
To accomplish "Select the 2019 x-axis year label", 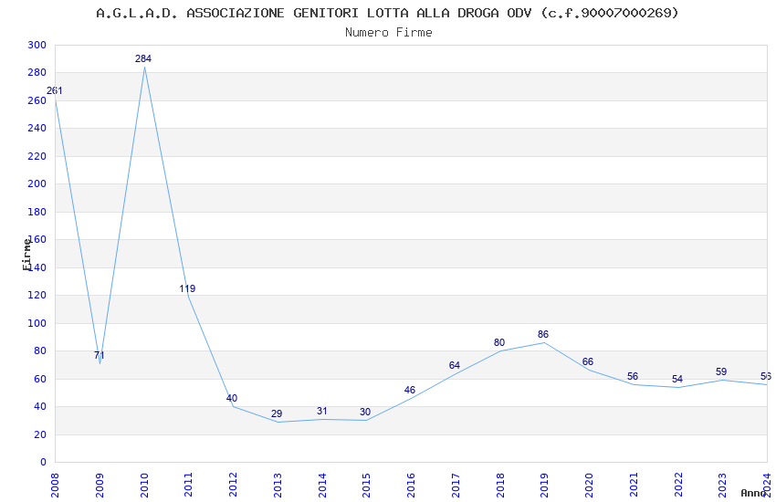I will coord(545,485).
